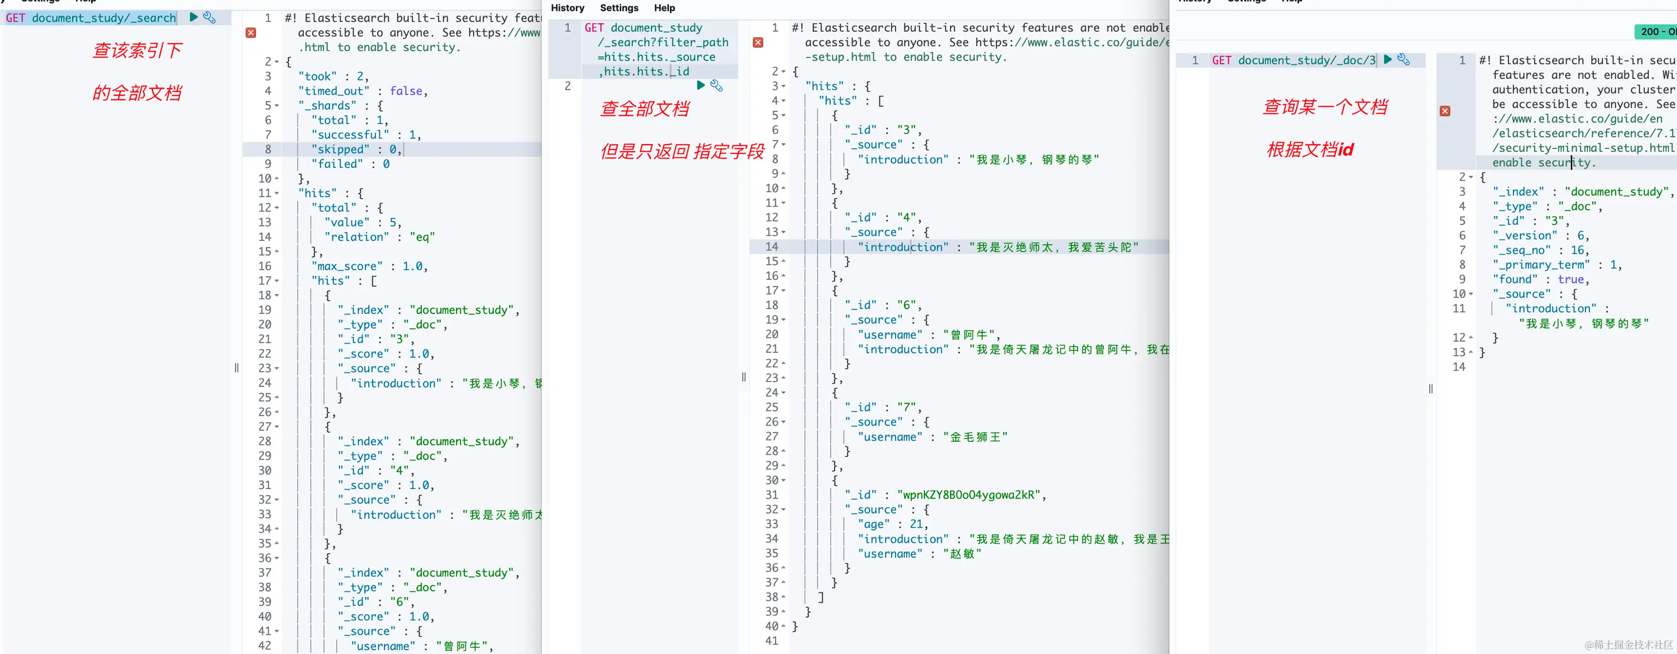Click "_index" : "document_study" in right output
The height and width of the screenshot is (654, 1677).
click(x=1583, y=192)
